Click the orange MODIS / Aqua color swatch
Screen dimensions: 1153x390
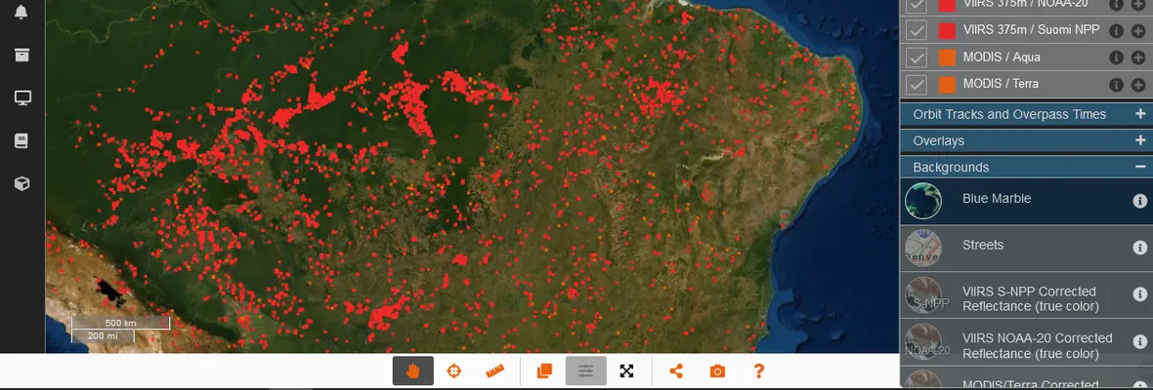(946, 58)
